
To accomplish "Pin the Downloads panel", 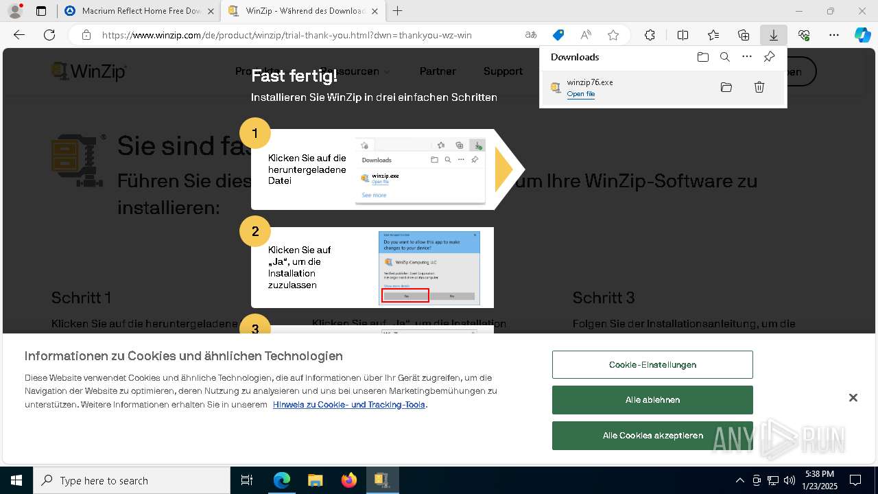I will (x=769, y=57).
